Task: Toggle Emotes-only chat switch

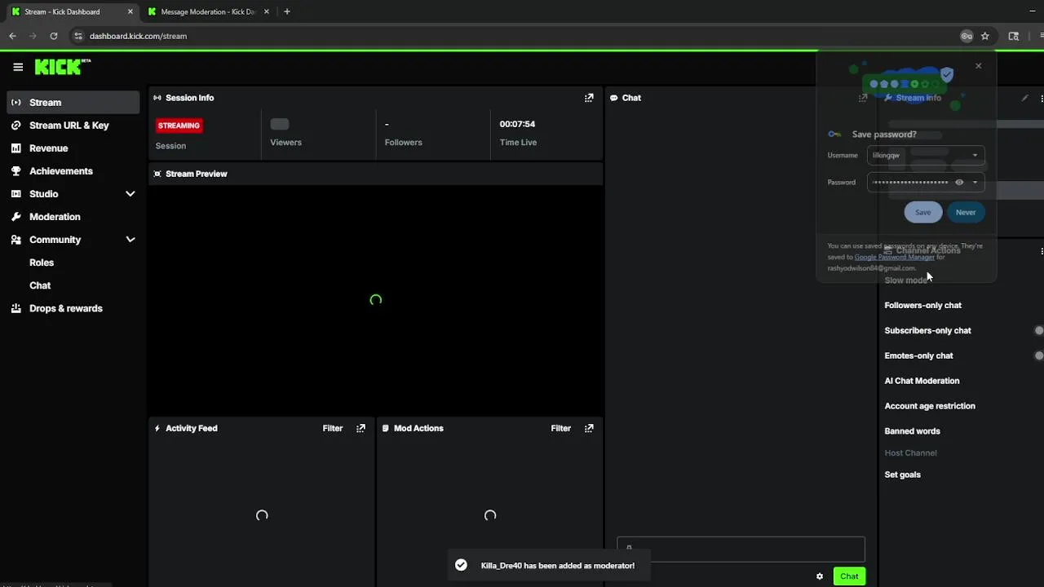Action: pyautogui.click(x=1039, y=355)
